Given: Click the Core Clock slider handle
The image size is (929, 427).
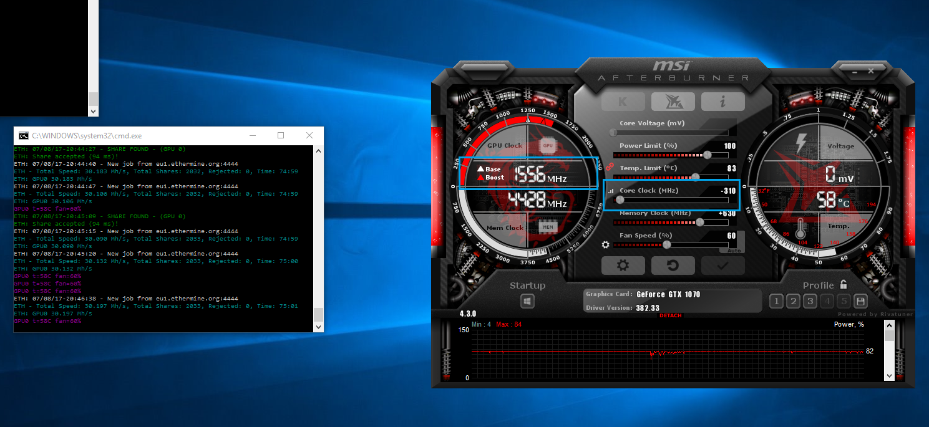Looking at the screenshot, I should click(x=620, y=199).
